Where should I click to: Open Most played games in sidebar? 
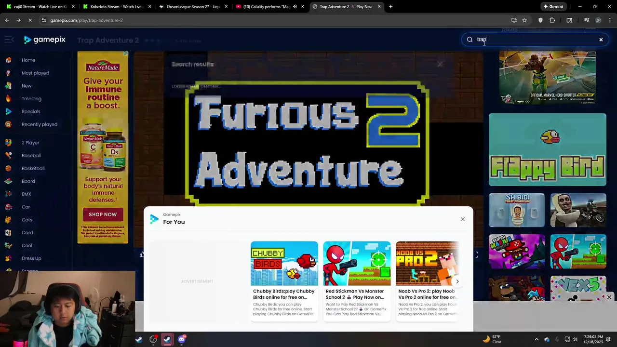[35, 73]
